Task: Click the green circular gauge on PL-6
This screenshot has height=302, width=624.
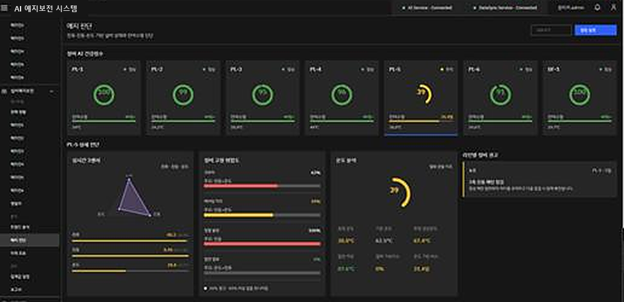Action: [x=500, y=95]
